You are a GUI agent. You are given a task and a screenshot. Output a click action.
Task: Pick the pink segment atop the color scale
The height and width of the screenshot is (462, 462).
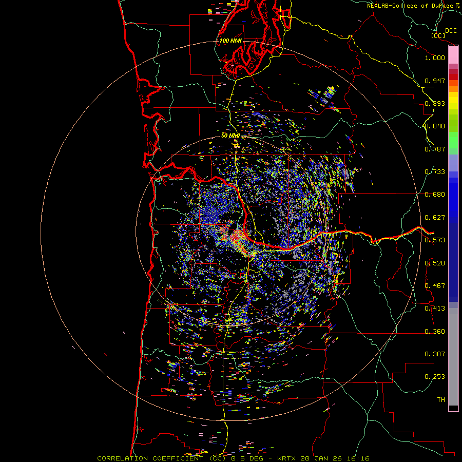pyautogui.click(x=453, y=55)
